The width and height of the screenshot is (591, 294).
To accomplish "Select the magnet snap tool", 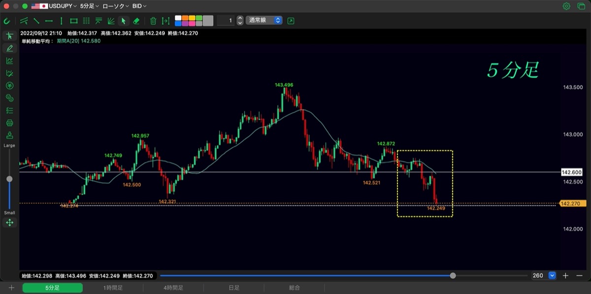I will 7,21.
